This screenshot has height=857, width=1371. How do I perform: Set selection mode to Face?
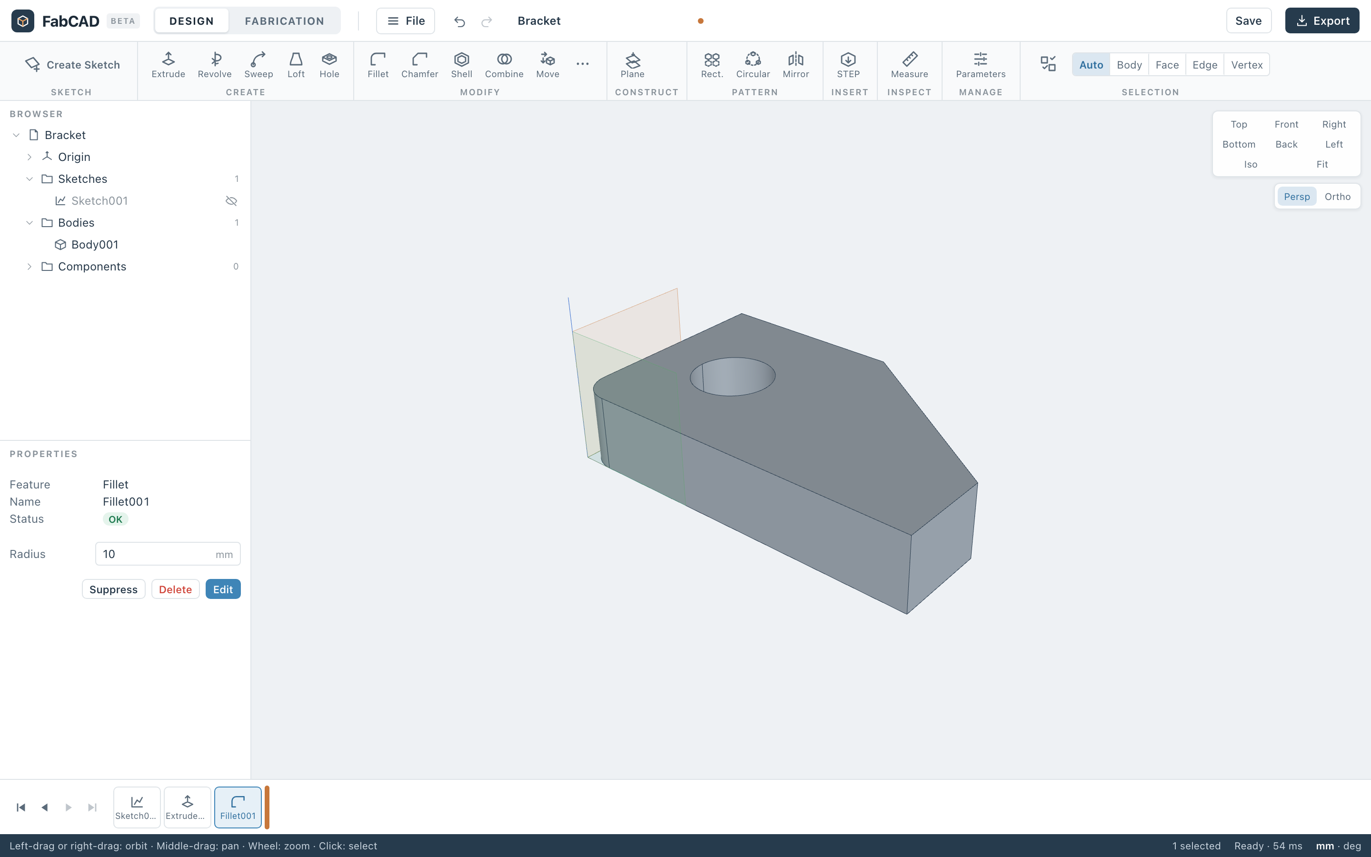pyautogui.click(x=1166, y=65)
